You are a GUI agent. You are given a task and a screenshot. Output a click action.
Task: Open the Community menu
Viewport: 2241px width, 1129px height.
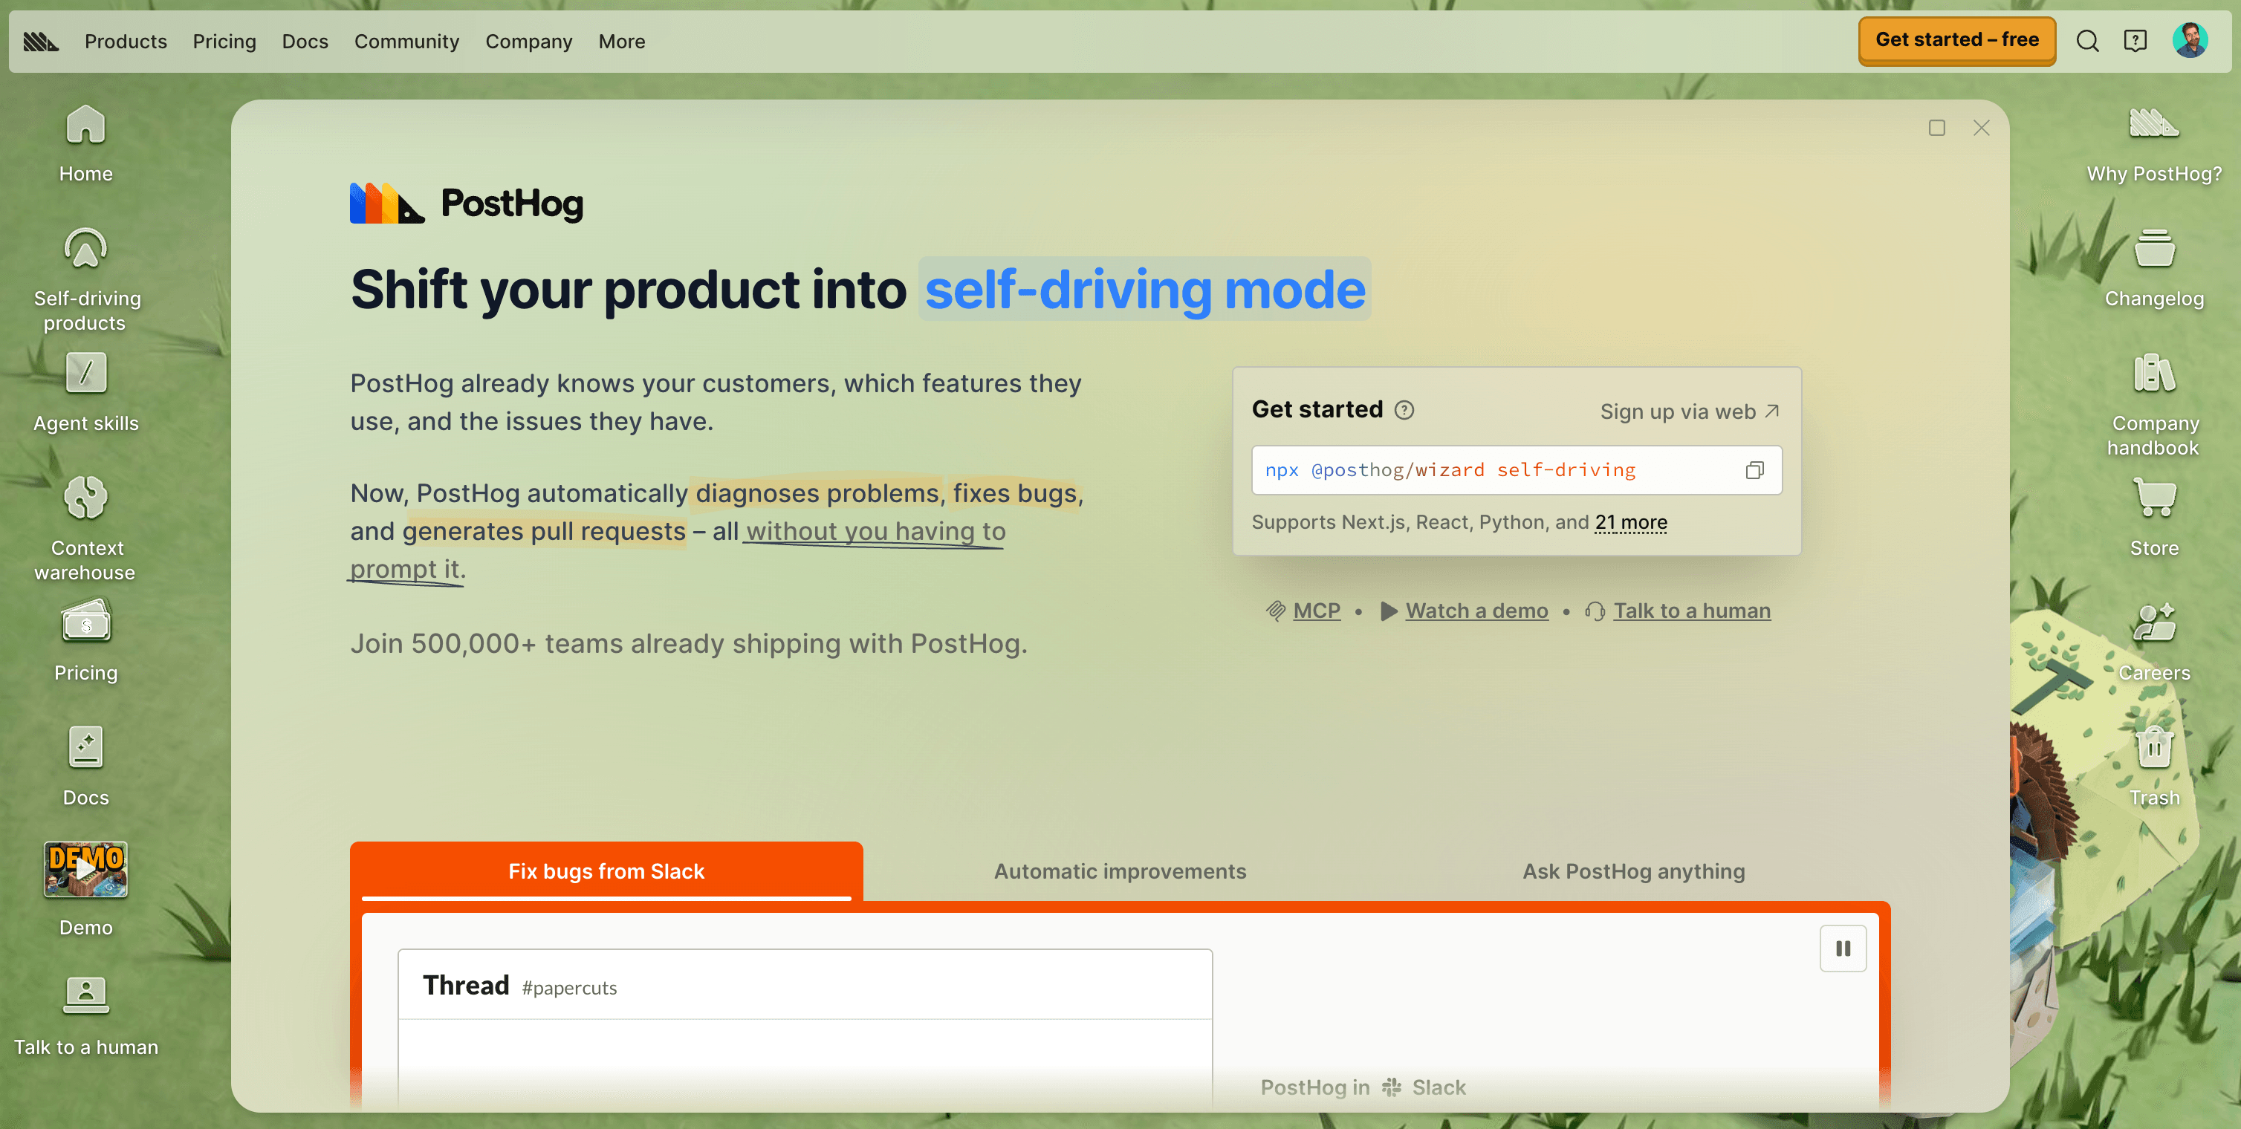coord(406,41)
